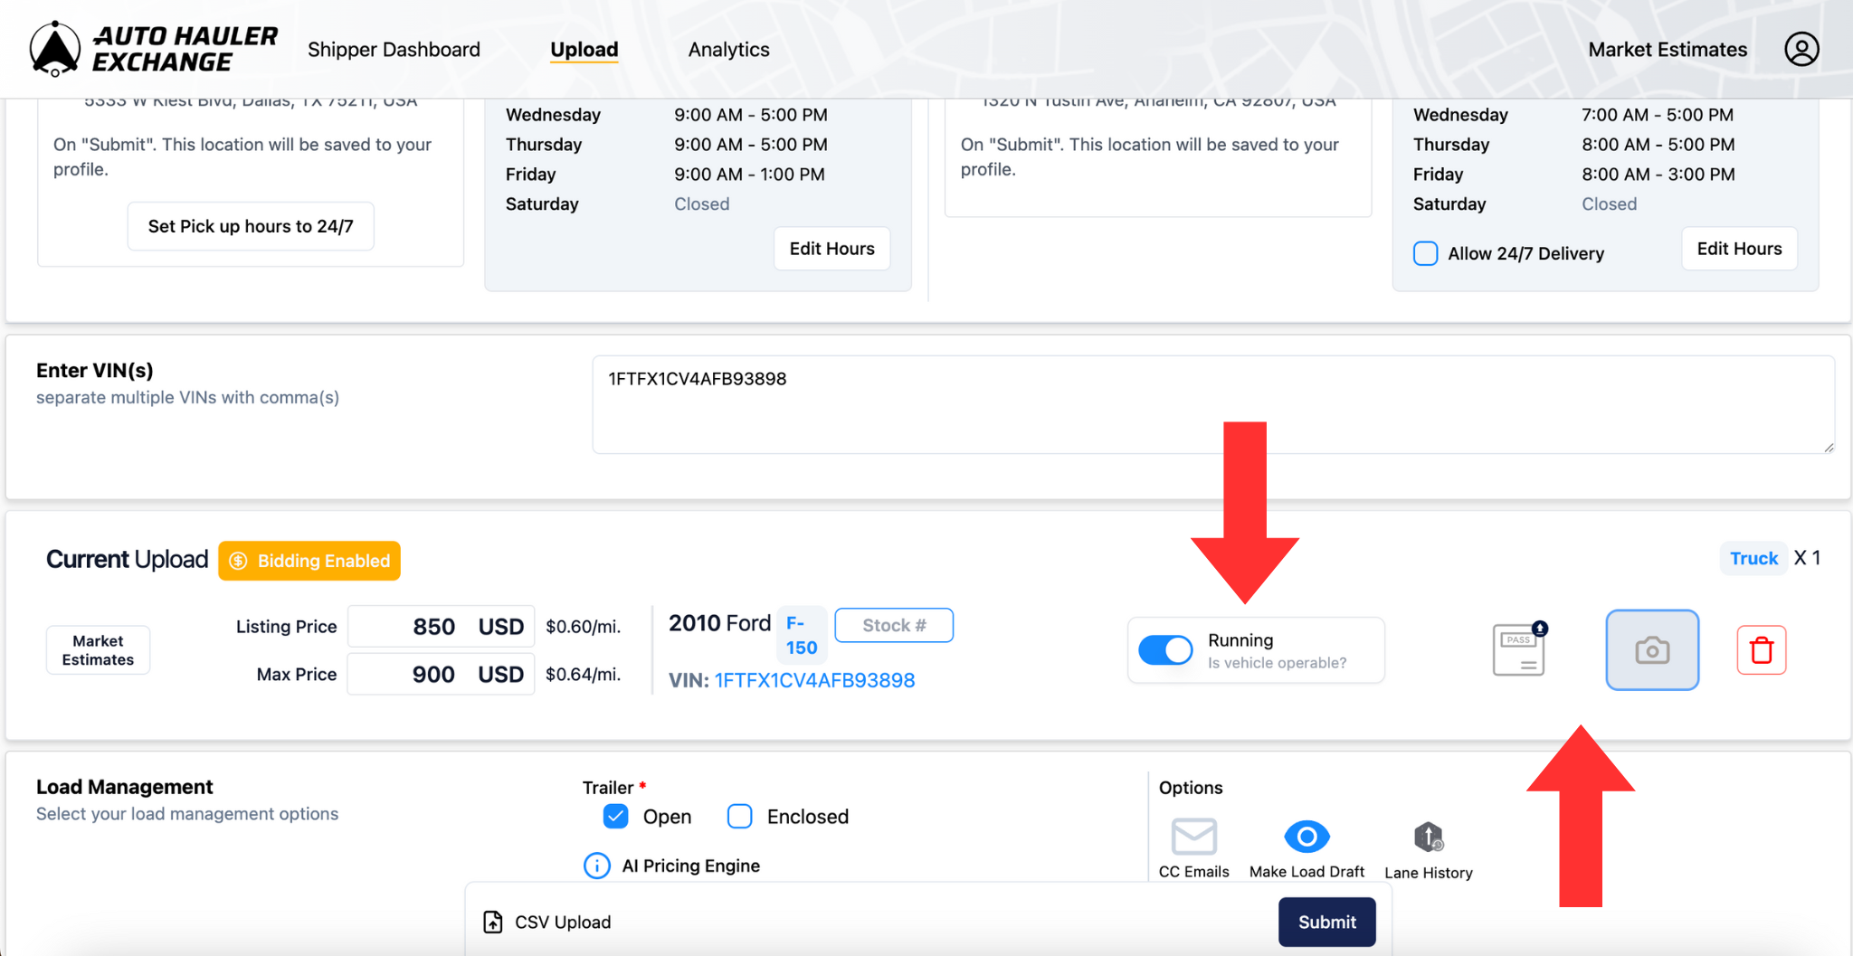The width and height of the screenshot is (1853, 956).
Task: Click the VIN link 1FTFX1CV4AFB93898
Action: pyautogui.click(x=813, y=679)
